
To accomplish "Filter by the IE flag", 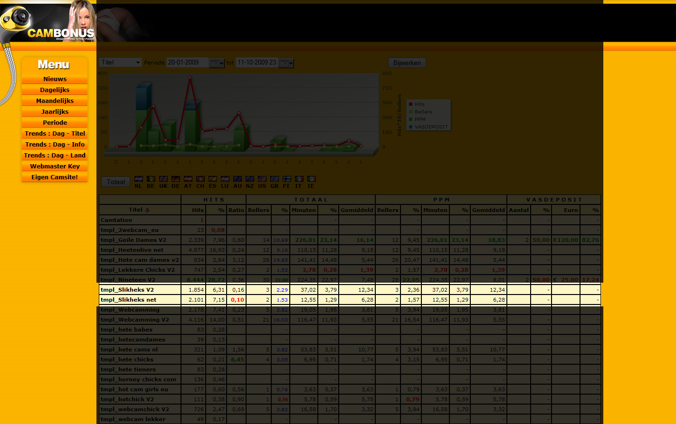I will (311, 179).
